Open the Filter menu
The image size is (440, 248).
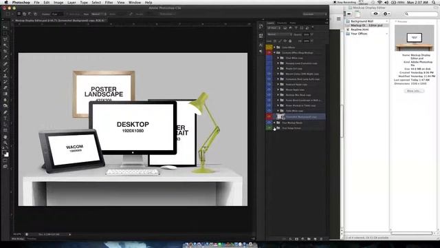pyautogui.click(x=109, y=2)
